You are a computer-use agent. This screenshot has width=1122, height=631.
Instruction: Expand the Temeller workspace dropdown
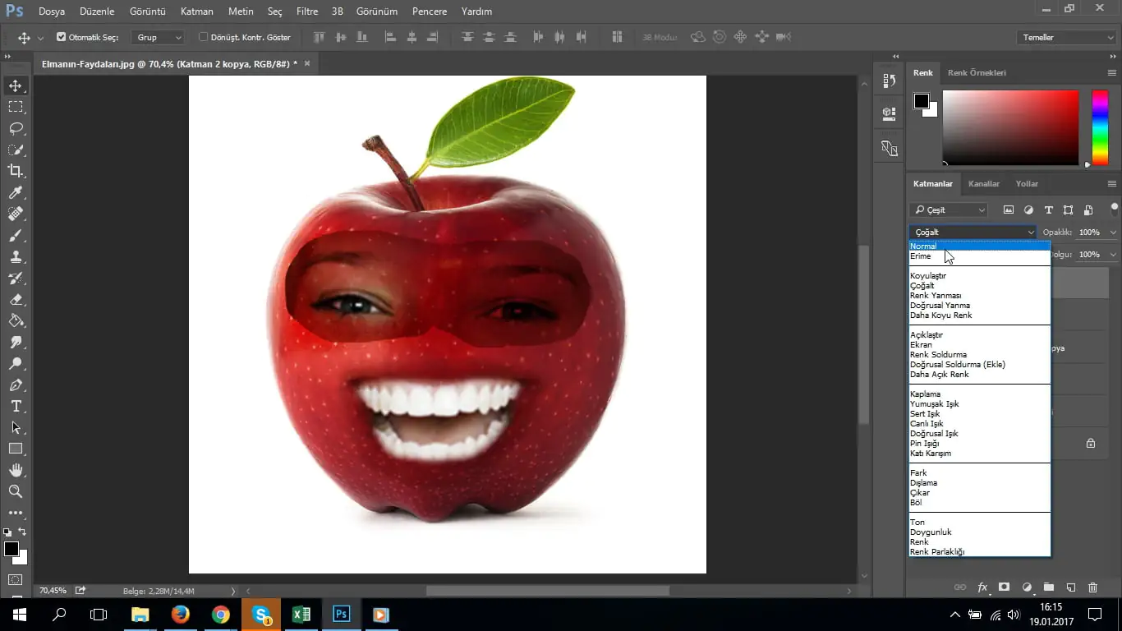click(x=1065, y=38)
